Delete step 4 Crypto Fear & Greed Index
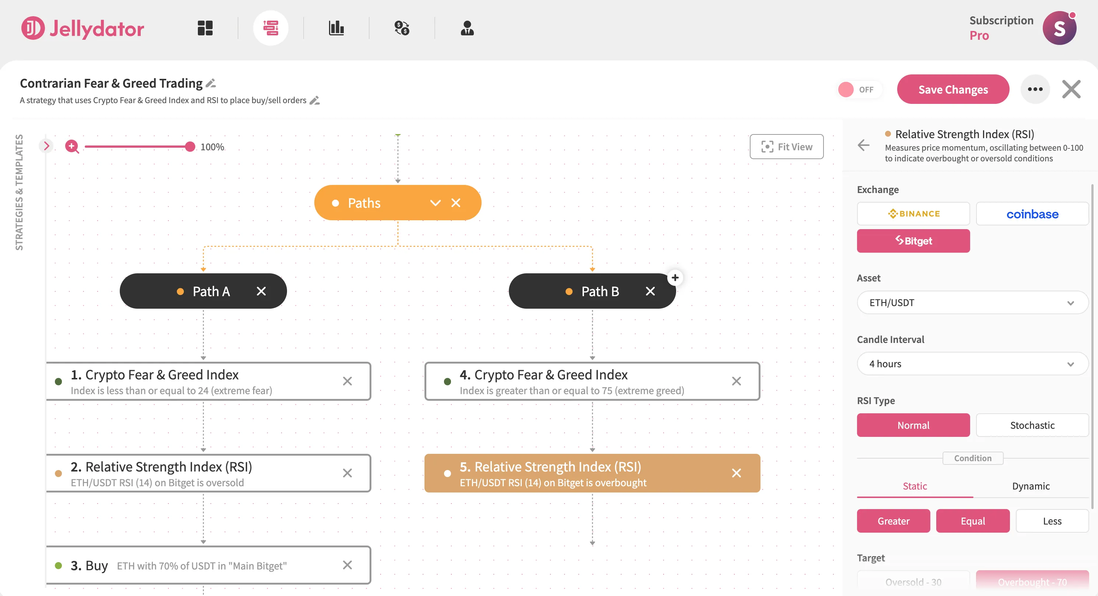The height and width of the screenshot is (596, 1098). point(736,381)
